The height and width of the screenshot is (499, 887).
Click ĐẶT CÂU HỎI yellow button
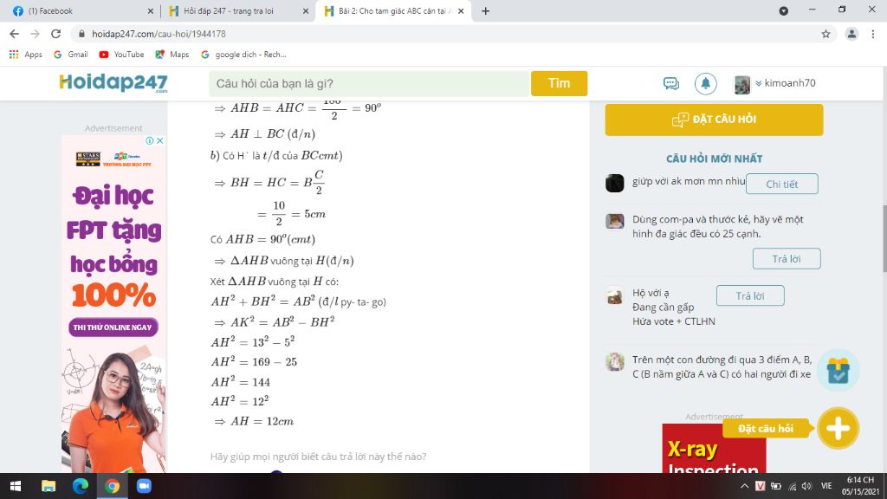(714, 120)
